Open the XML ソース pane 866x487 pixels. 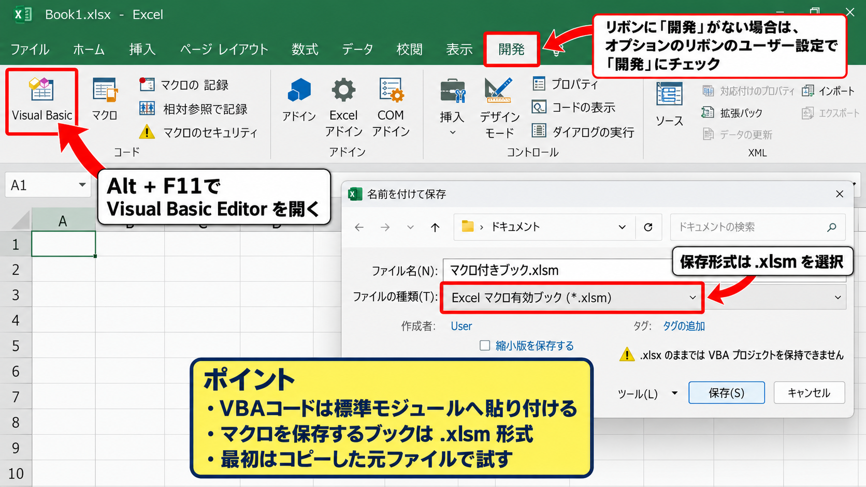click(x=669, y=105)
